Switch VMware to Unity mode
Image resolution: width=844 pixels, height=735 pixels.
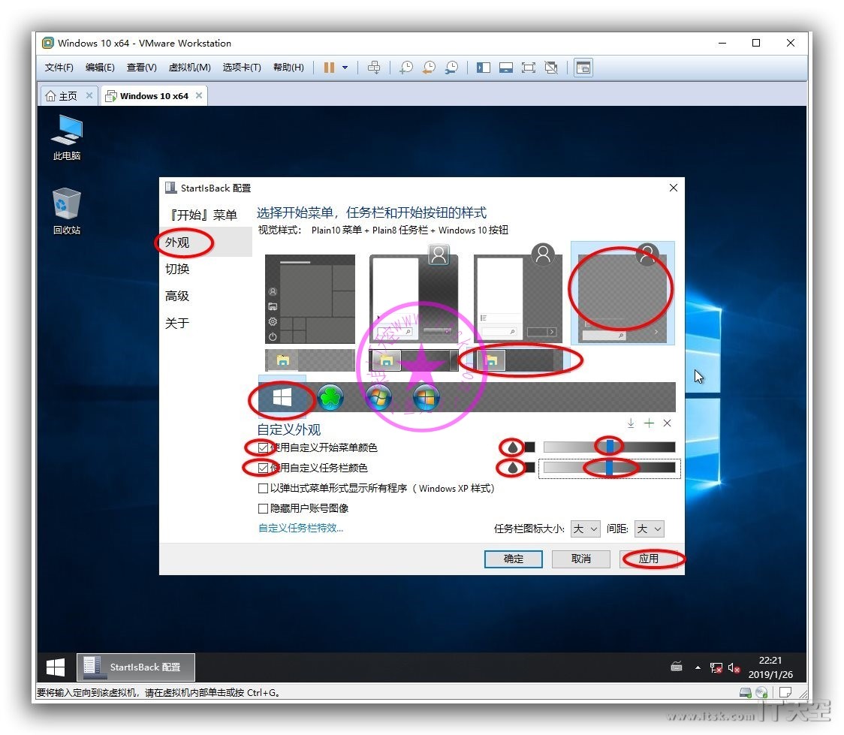point(551,68)
